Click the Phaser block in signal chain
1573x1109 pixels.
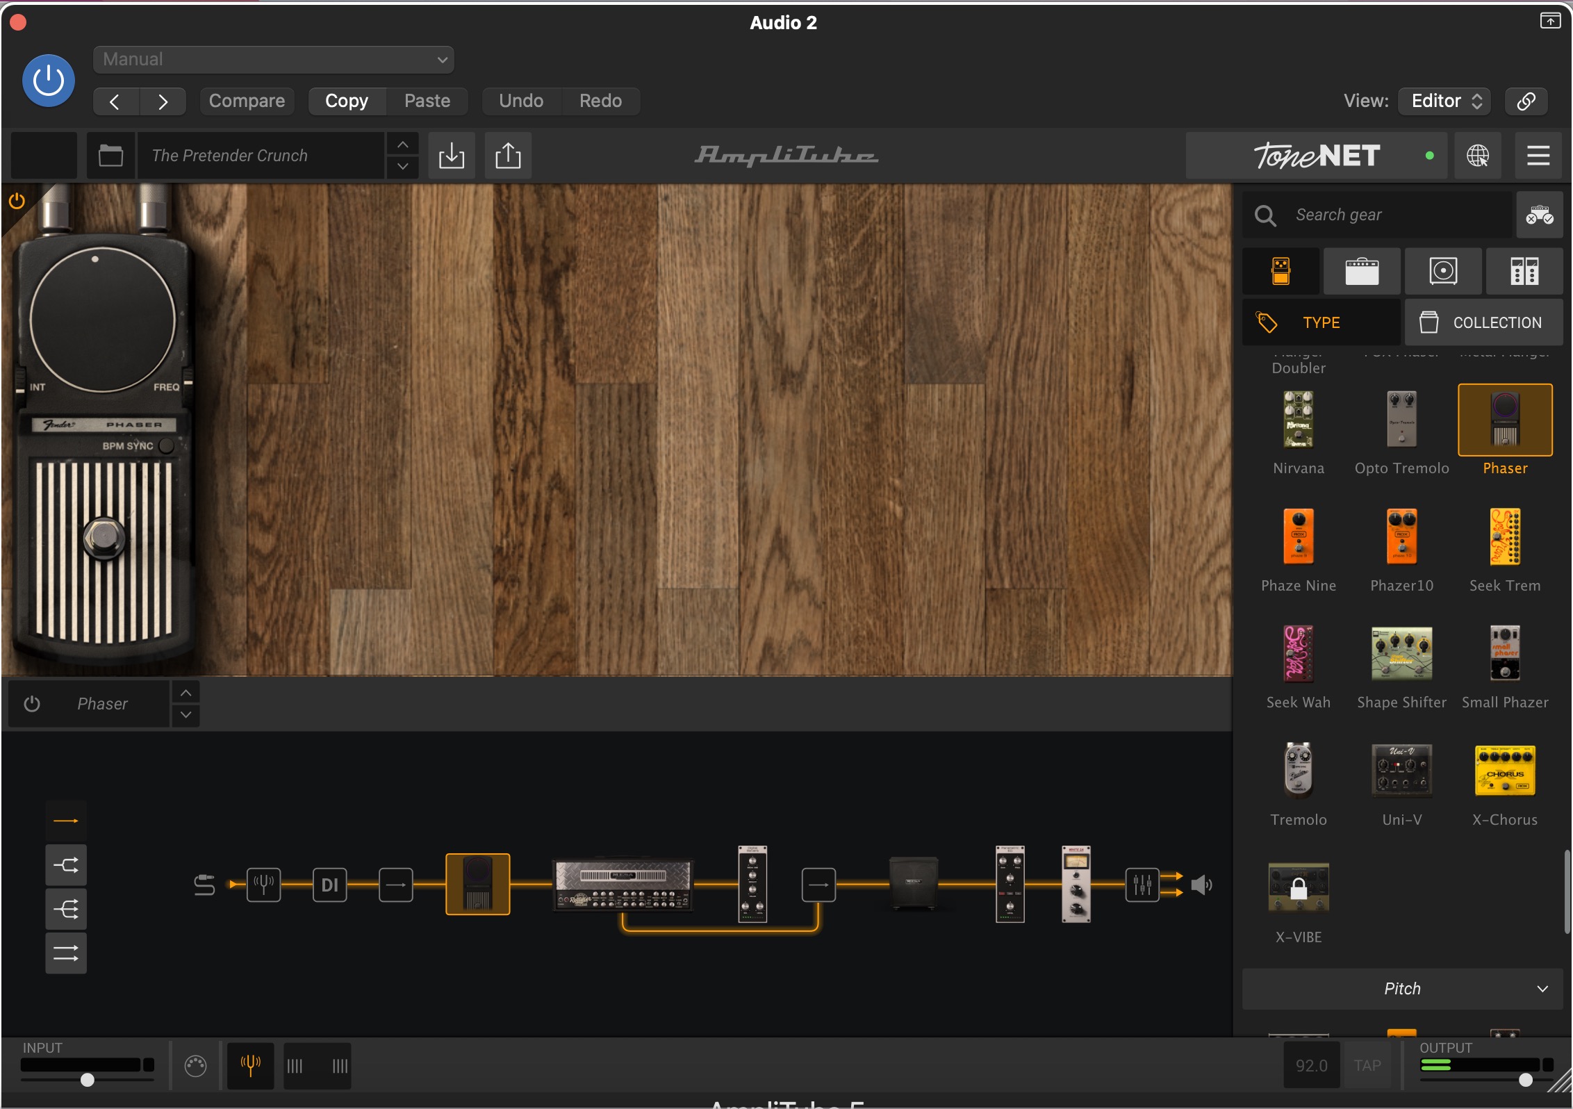tap(478, 884)
